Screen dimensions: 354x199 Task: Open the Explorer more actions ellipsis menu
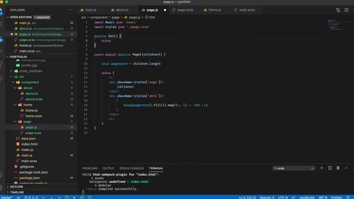70,10
